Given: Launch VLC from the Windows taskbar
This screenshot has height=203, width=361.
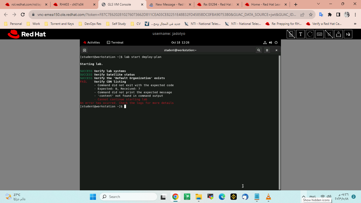Looking at the screenshot, I should [x=269, y=197].
